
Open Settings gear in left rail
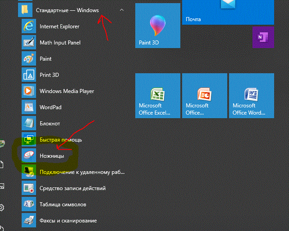[x=2, y=208]
